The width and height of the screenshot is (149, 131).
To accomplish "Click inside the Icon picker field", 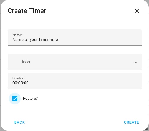I will [x=75, y=62].
